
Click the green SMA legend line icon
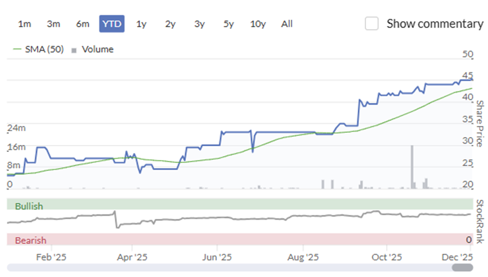(17, 49)
